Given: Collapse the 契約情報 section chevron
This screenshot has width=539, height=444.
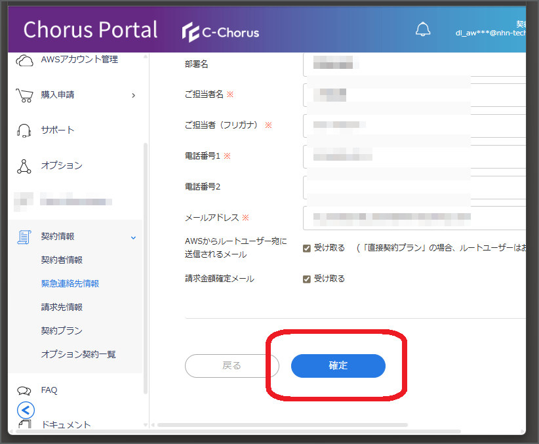Looking at the screenshot, I should [133, 237].
